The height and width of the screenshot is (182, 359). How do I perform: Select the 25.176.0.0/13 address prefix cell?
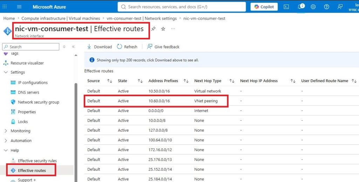160,160
